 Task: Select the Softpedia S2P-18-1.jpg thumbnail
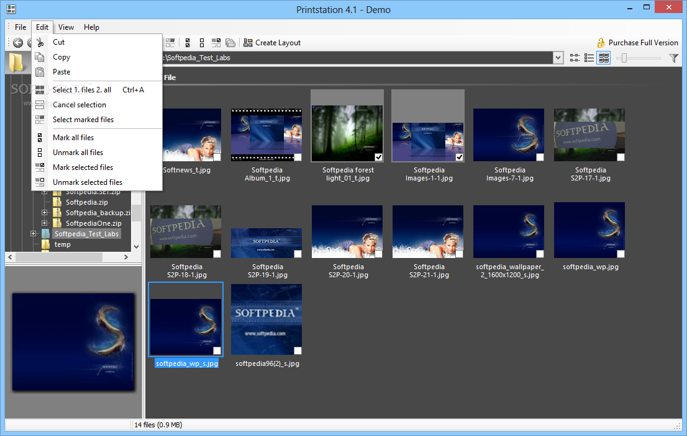coord(186,232)
